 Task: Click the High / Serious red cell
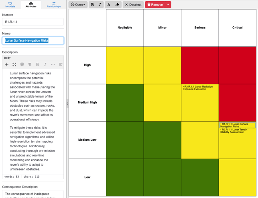[200, 65]
